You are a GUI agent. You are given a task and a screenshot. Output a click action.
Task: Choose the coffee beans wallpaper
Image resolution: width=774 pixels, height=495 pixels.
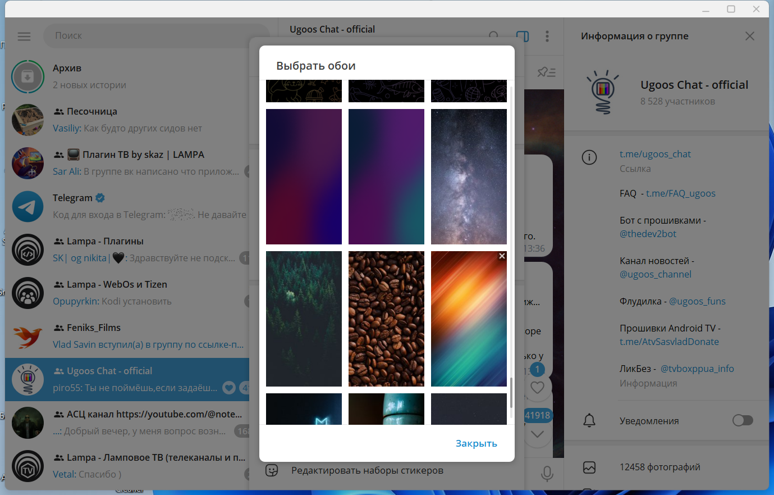click(x=386, y=319)
